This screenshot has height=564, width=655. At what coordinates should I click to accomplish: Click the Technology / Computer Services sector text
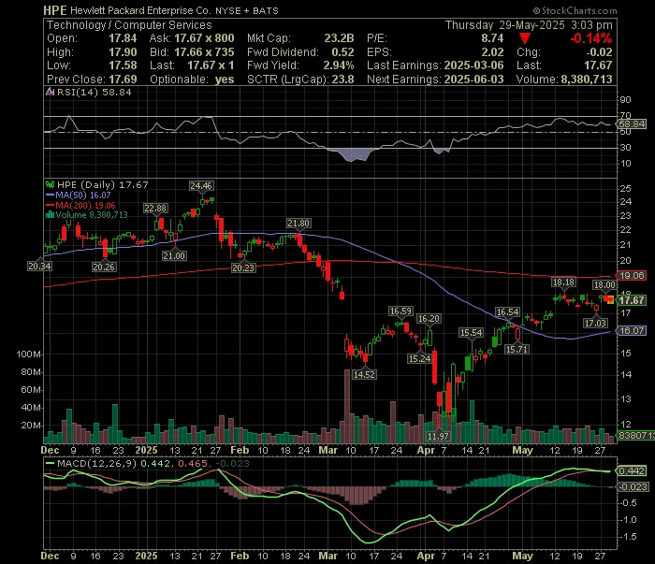tap(129, 25)
